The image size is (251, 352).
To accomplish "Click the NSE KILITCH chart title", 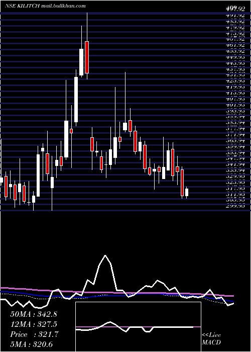I will (x=23, y=6).
